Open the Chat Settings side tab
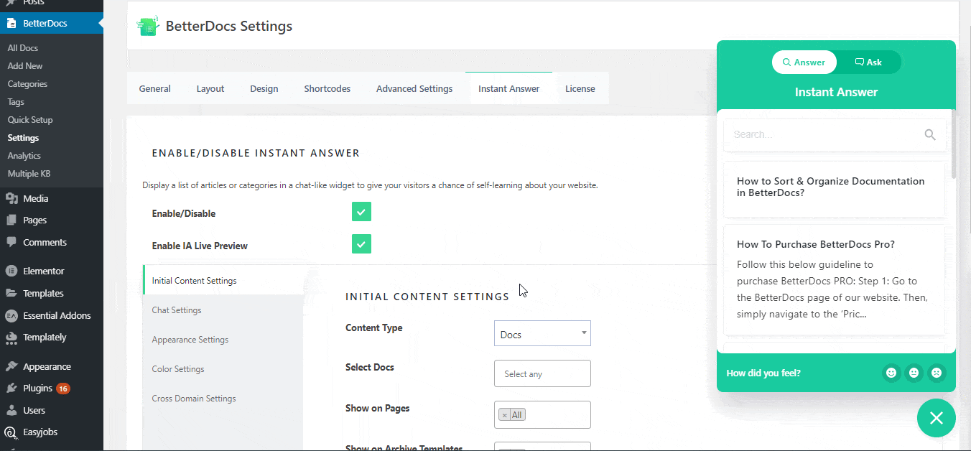The height and width of the screenshot is (451, 971). (177, 310)
